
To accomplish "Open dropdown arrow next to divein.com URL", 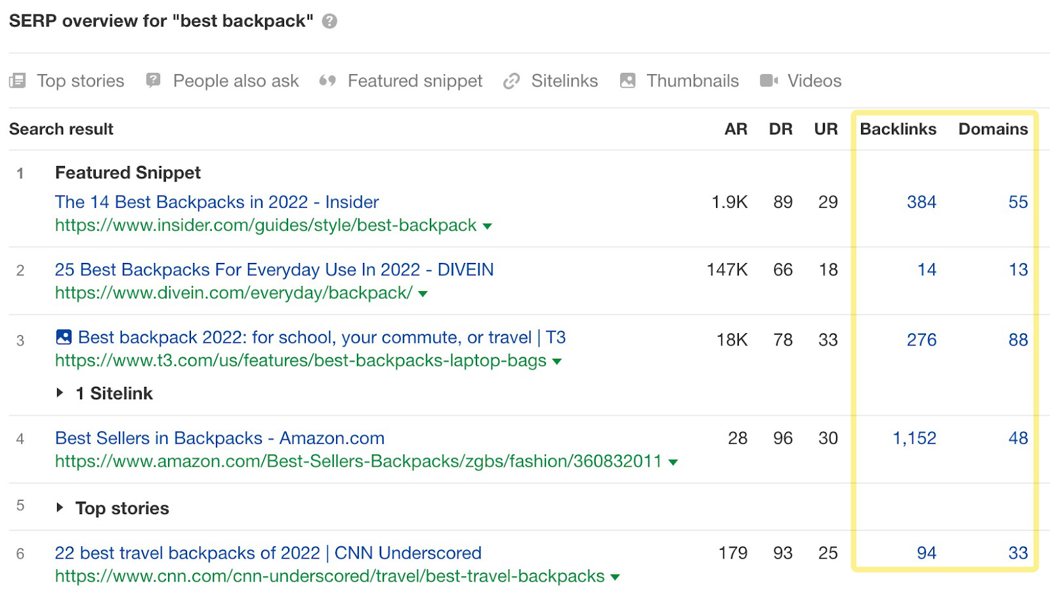I will pyautogui.click(x=423, y=294).
